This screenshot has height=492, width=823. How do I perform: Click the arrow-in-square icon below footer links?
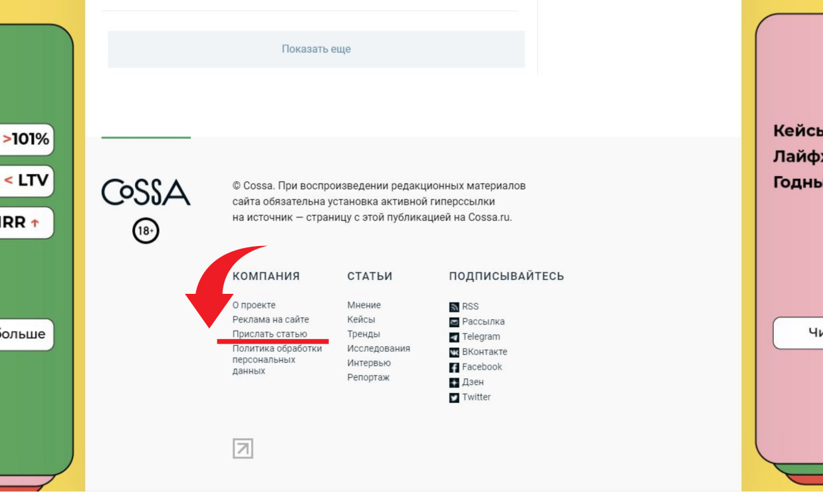(x=243, y=449)
